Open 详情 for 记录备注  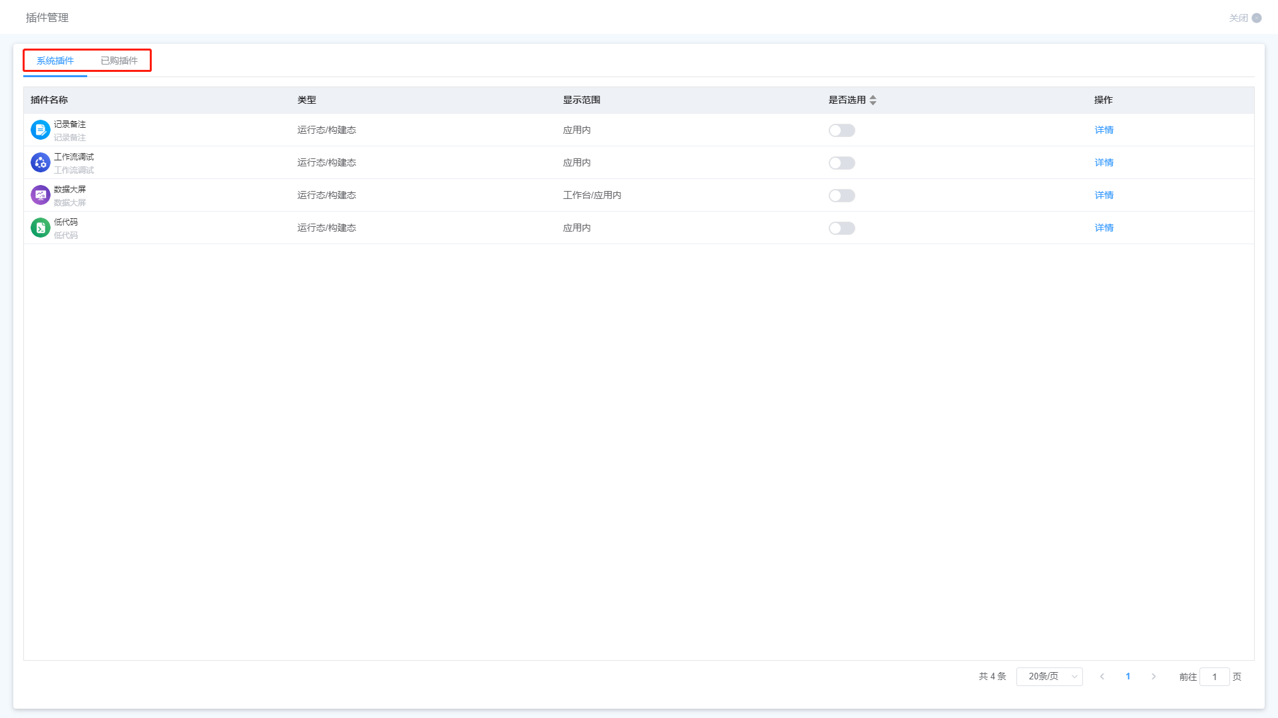1104,130
